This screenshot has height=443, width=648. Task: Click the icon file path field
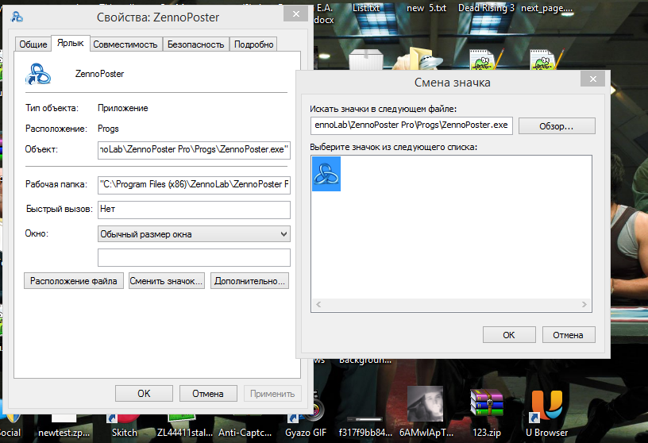pyautogui.click(x=411, y=125)
